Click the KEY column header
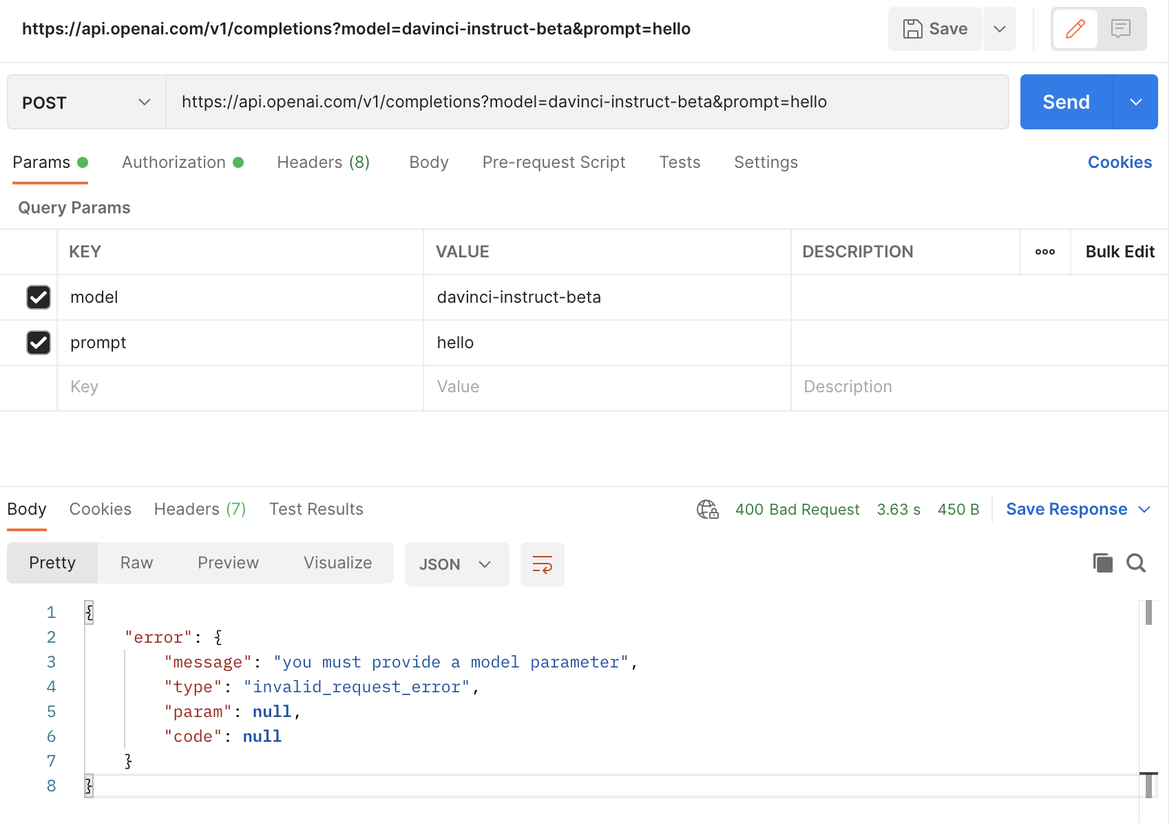 pos(85,252)
